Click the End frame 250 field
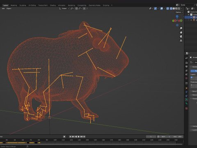This screenshot has height=148, width=197. point(178,136)
